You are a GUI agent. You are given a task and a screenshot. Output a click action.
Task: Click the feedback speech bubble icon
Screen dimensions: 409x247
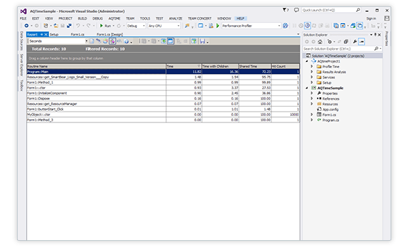[297, 10]
